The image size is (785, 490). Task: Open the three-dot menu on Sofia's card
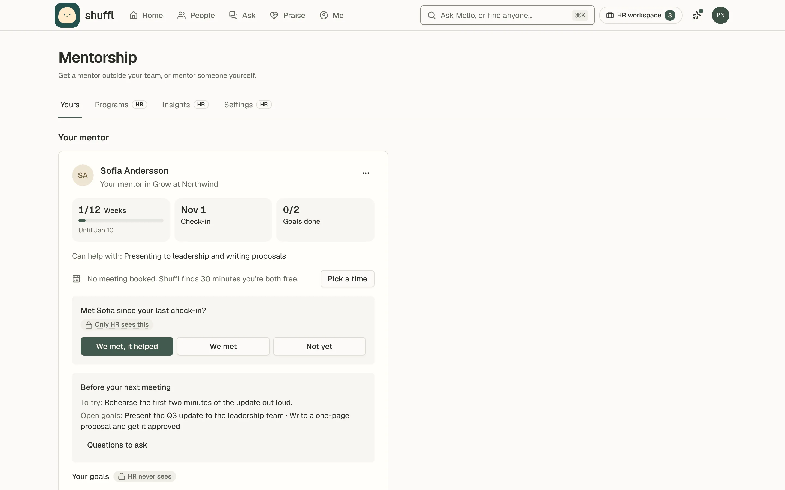coord(366,173)
